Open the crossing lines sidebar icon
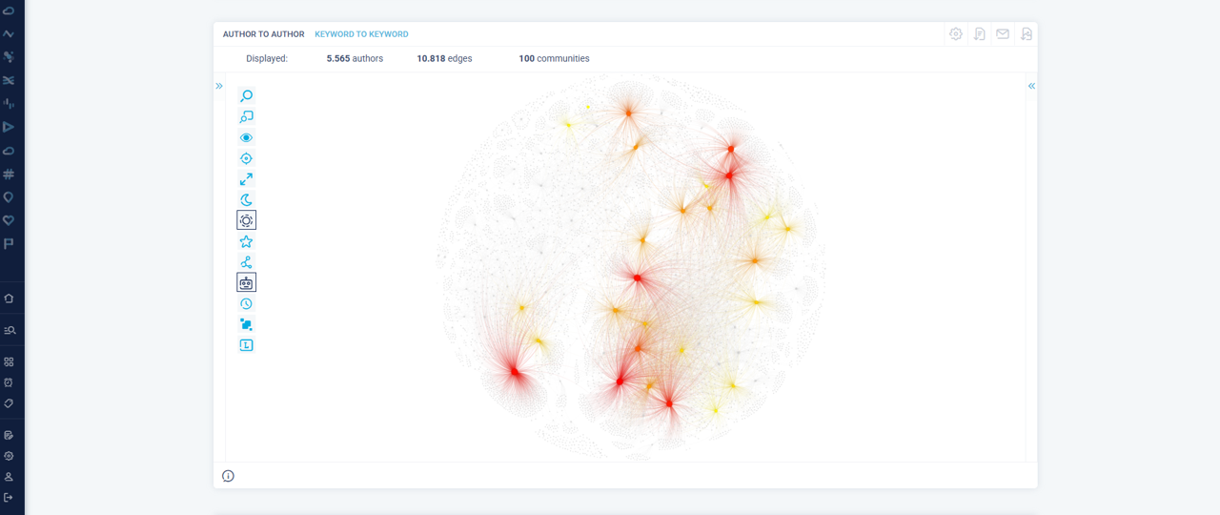1220x515 pixels. (x=9, y=80)
